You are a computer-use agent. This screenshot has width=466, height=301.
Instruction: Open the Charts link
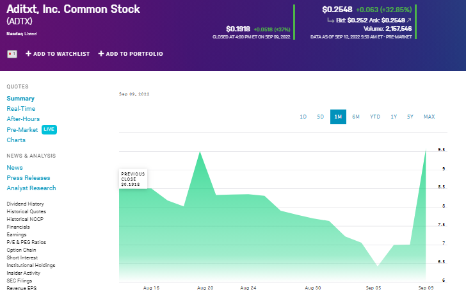tap(16, 140)
